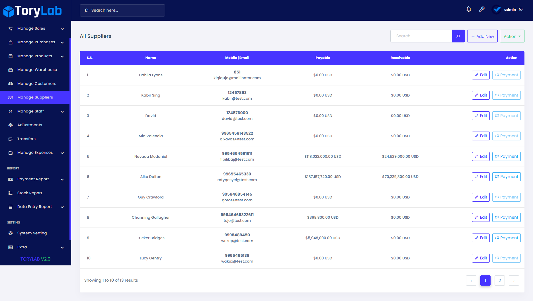The width and height of the screenshot is (533, 301).
Task: Select Manage Customers from the sidebar
Action: point(36,83)
